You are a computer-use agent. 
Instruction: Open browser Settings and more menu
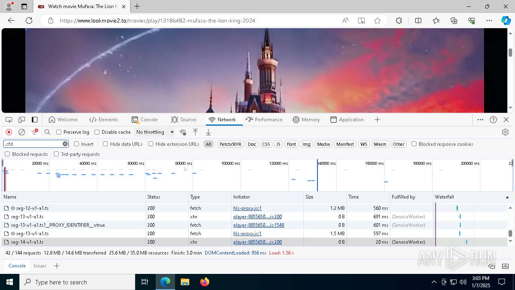pos(489,21)
